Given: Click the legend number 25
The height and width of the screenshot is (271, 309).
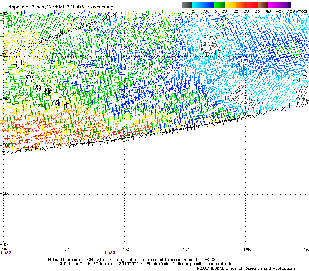Looking at the screenshot, I should (236, 11).
